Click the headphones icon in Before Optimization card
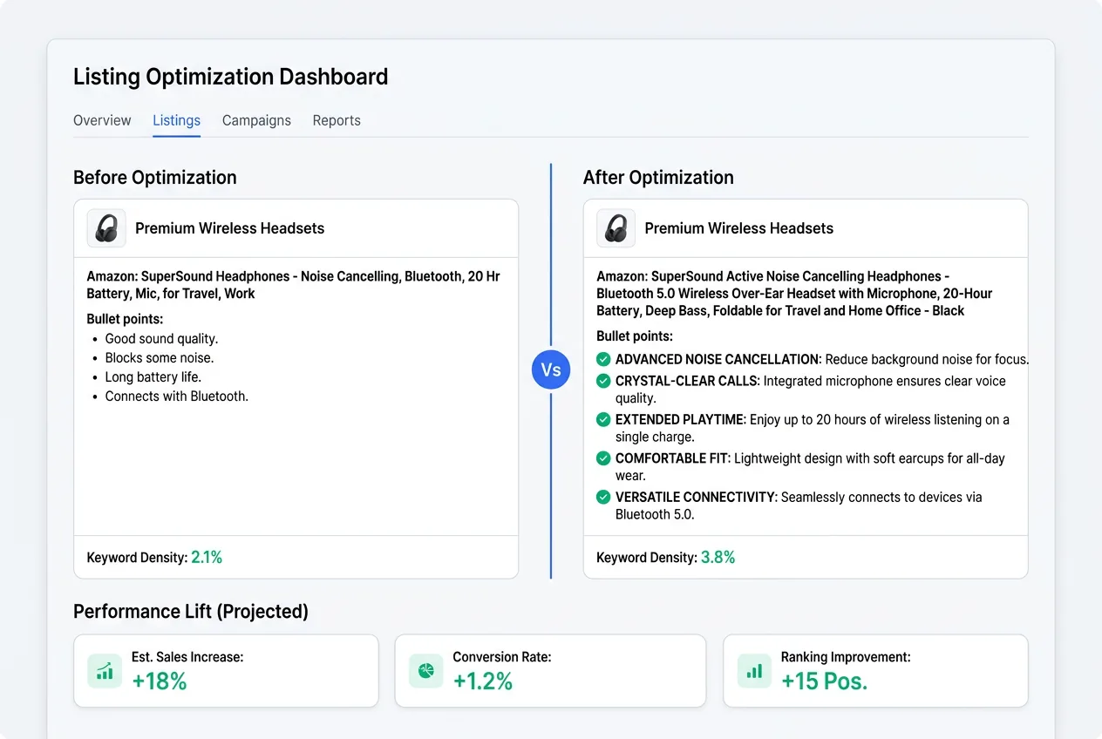Viewport: 1102px width, 739px height. click(105, 227)
